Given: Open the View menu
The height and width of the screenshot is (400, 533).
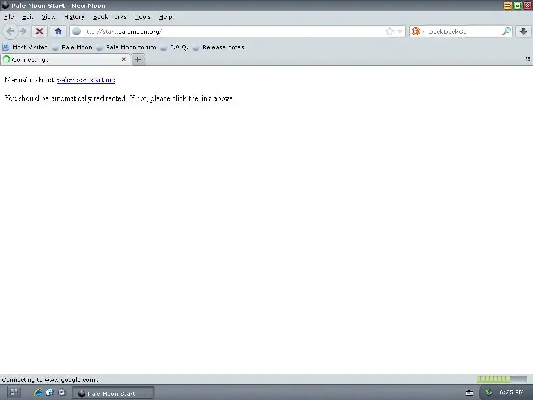Looking at the screenshot, I should pos(48,17).
